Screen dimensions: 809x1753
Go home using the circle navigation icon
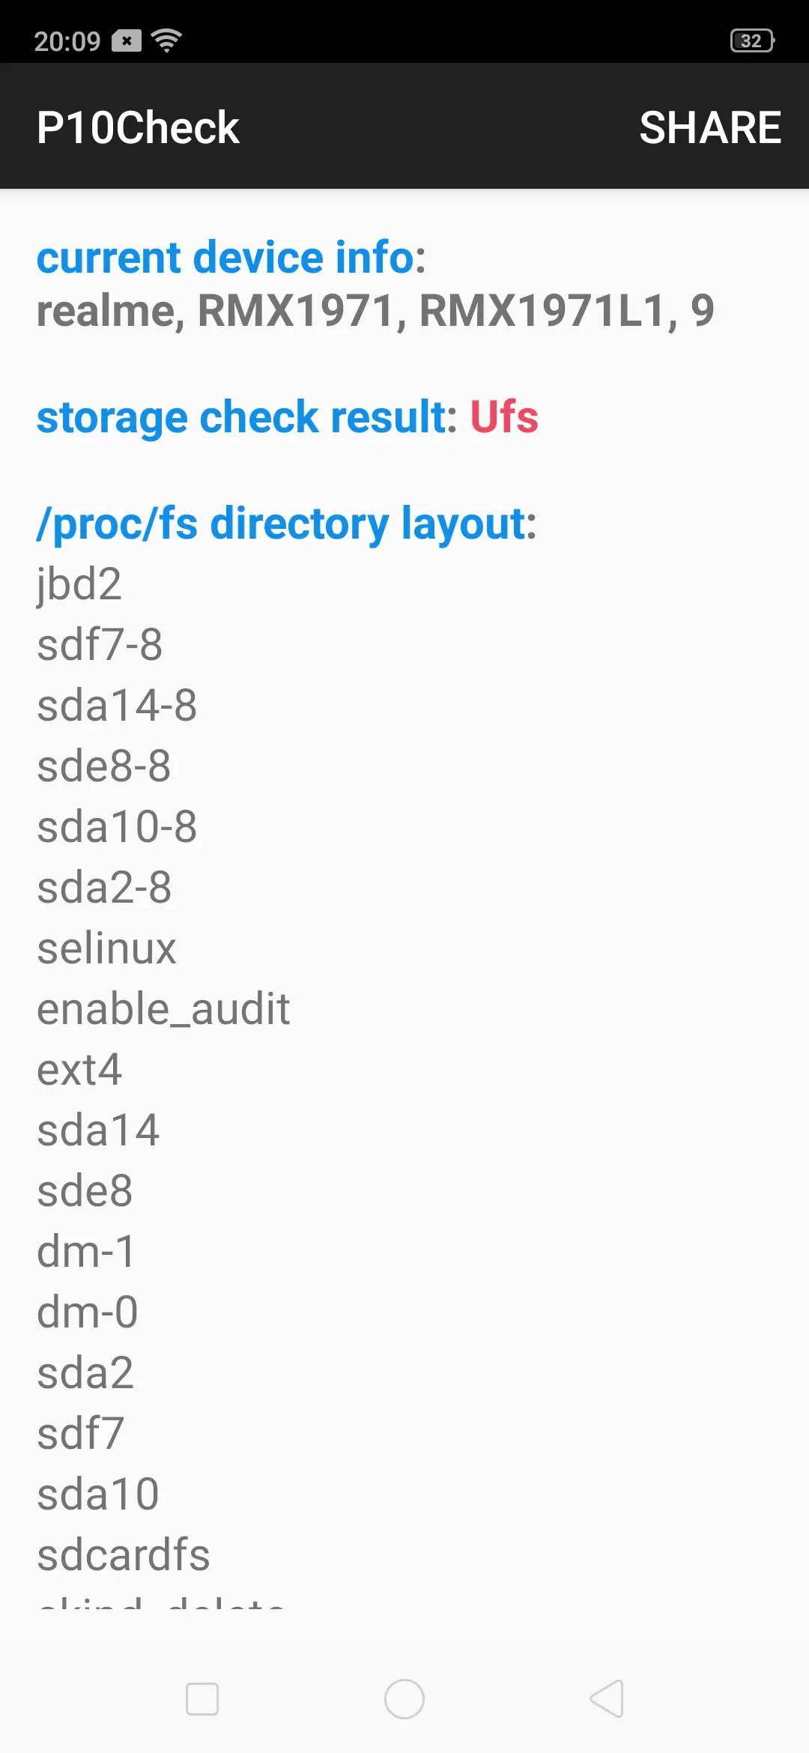404,1698
